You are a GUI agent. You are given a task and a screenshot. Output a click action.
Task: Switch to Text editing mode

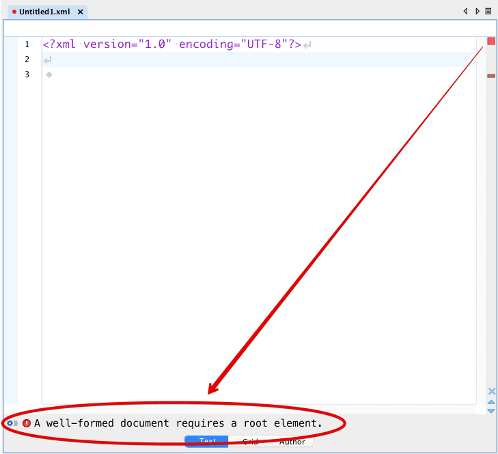tap(207, 442)
